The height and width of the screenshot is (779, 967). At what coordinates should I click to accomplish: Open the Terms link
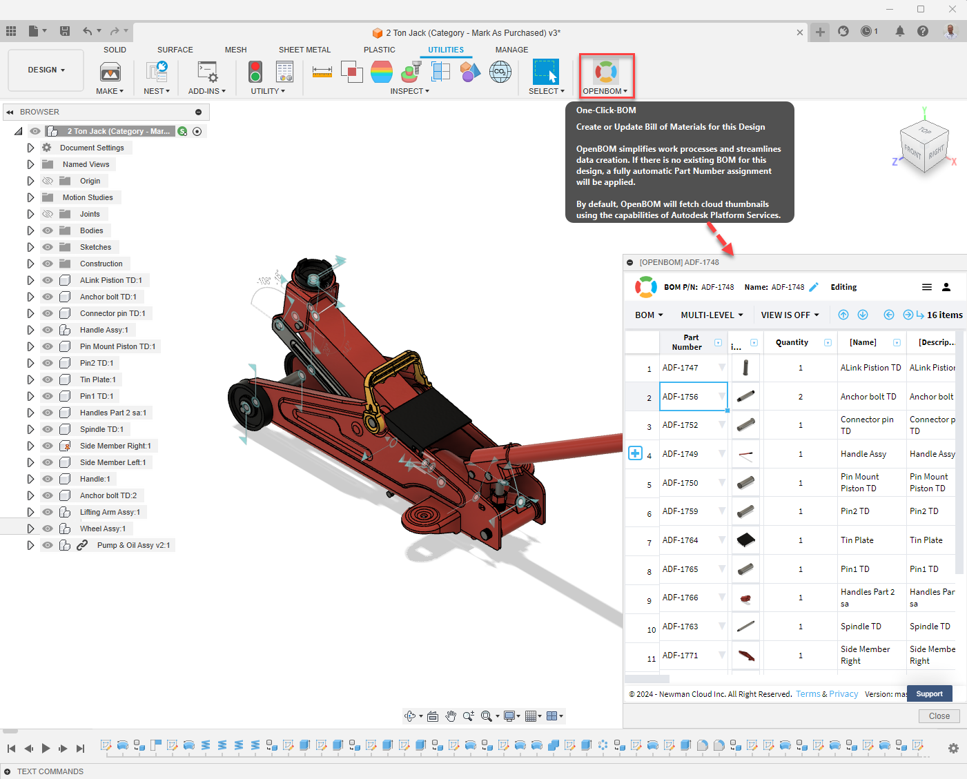point(808,694)
